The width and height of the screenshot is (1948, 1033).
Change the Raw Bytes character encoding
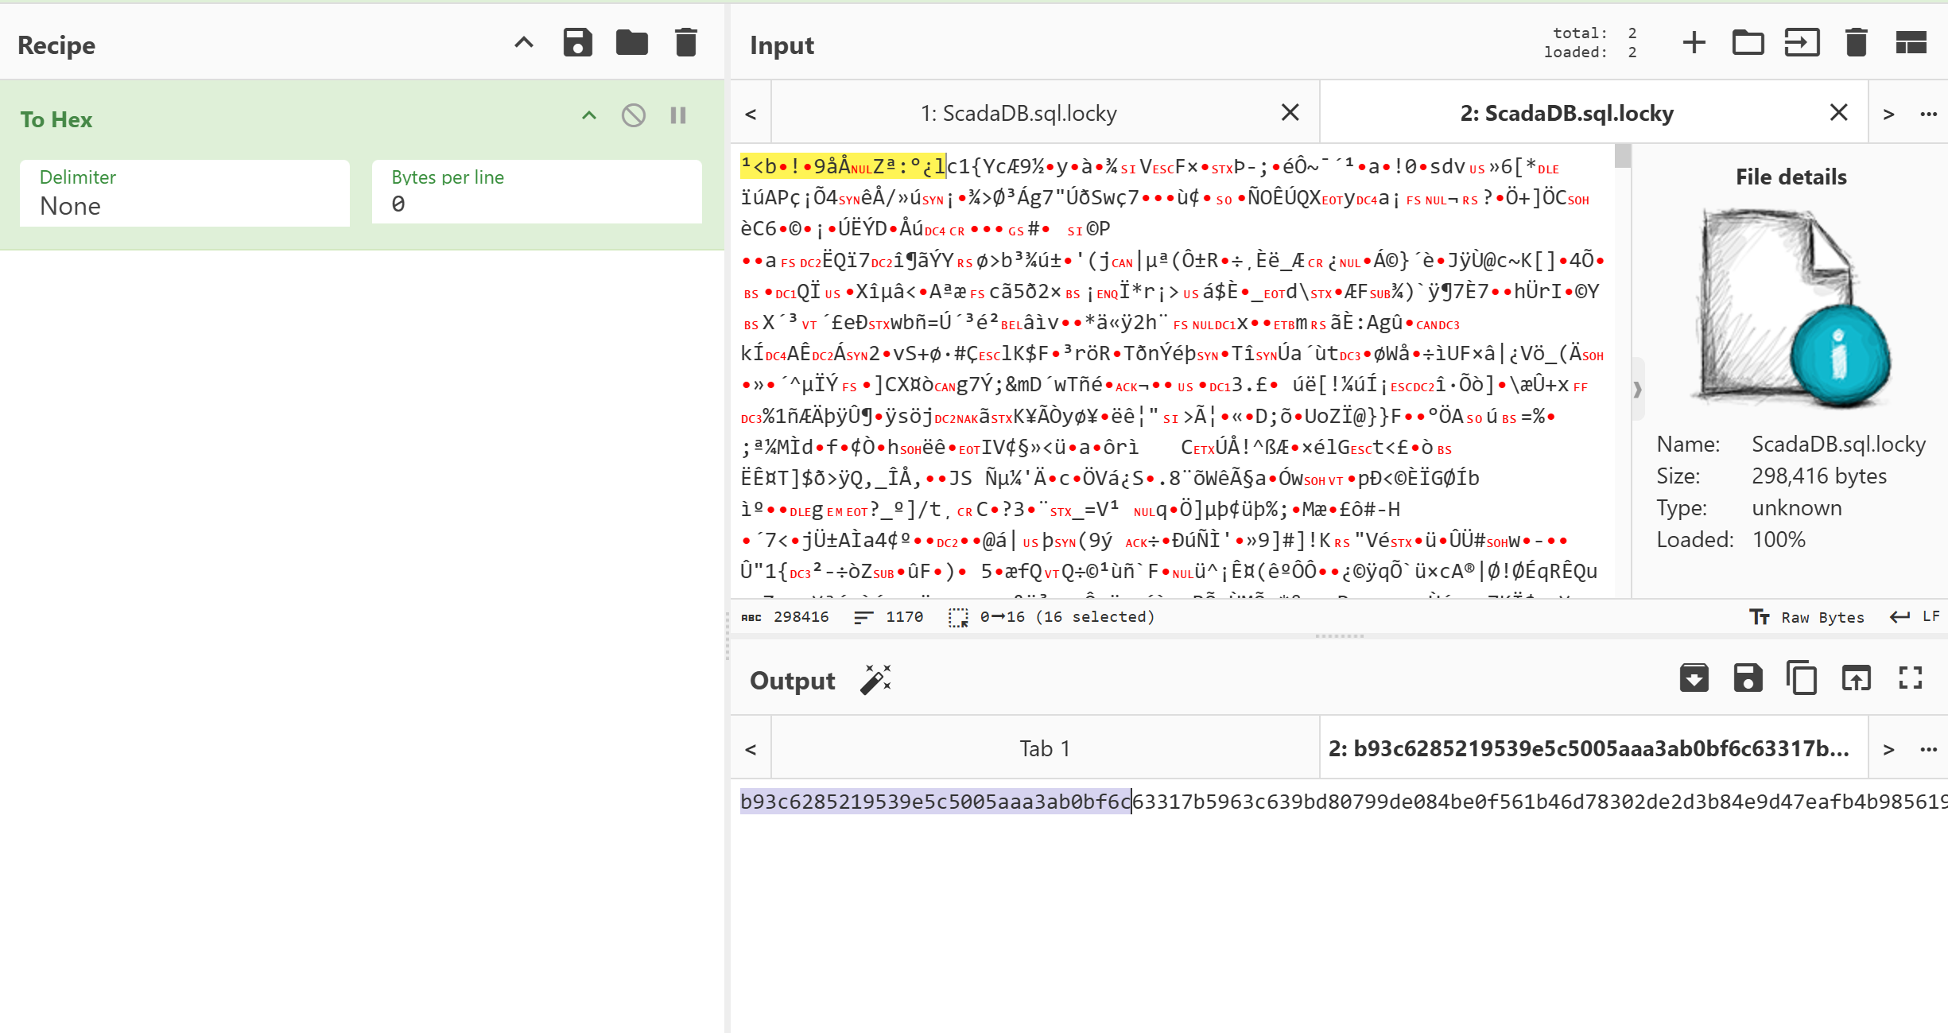1806,617
